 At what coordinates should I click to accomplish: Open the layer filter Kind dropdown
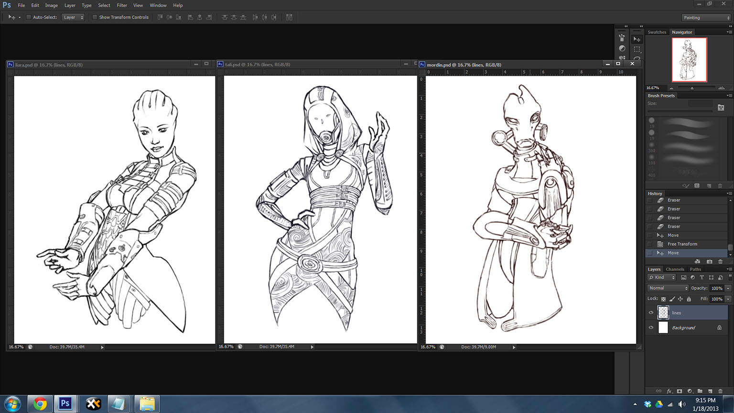tap(662, 277)
